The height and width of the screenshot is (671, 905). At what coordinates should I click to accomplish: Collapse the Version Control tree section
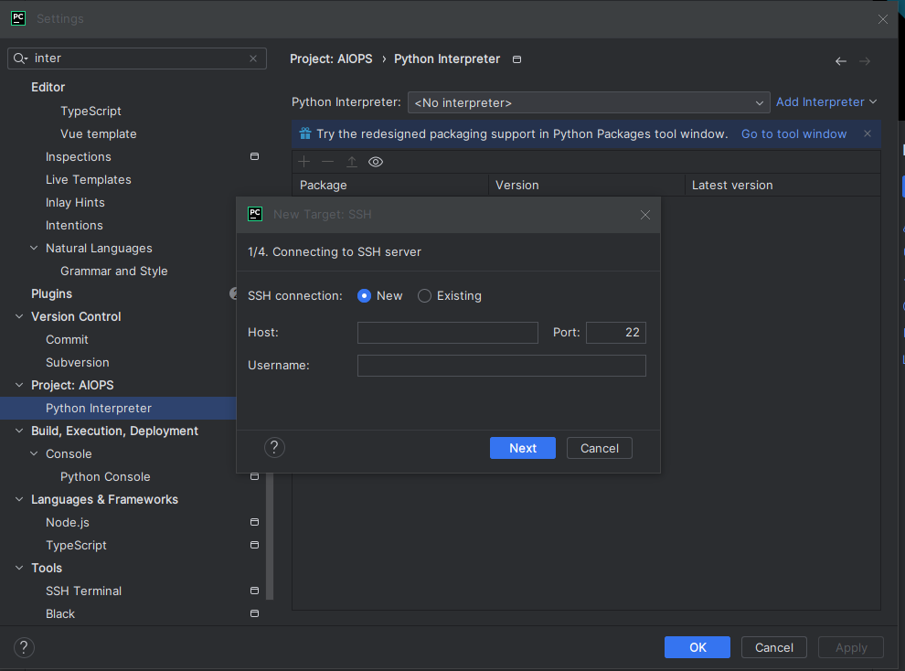click(x=19, y=316)
